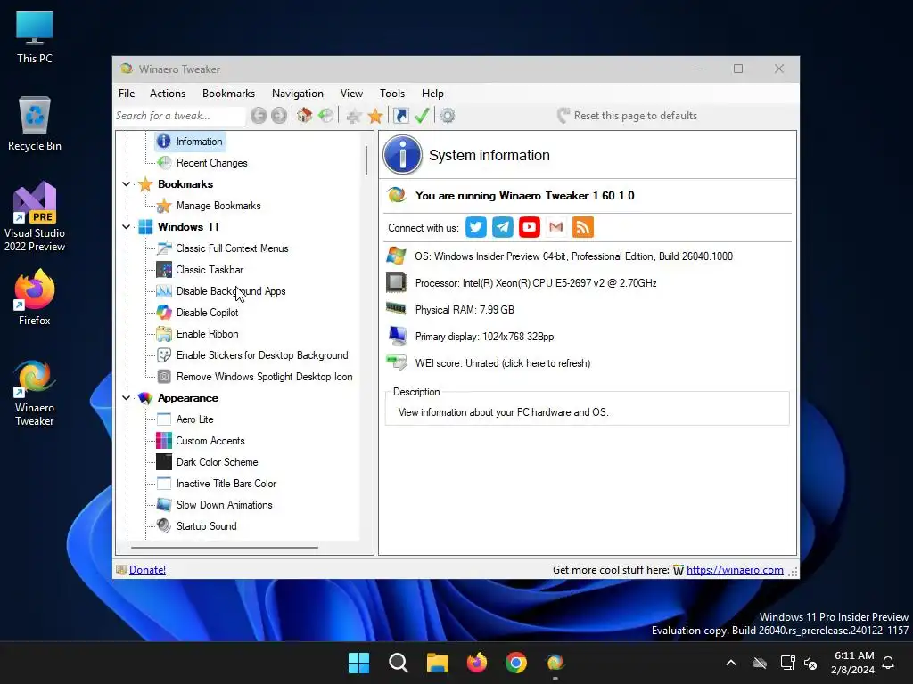
Task: Open Firefox from the taskbar
Action: (x=477, y=663)
